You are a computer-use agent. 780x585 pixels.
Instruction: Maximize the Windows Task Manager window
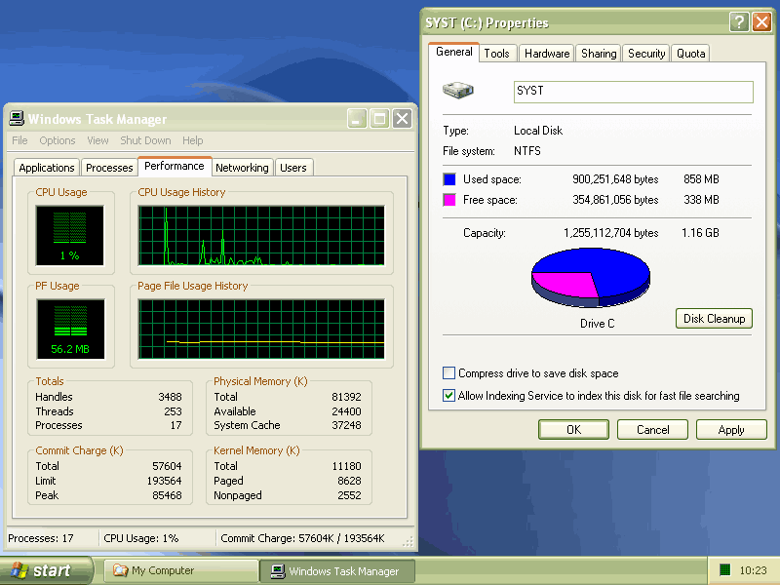379,118
